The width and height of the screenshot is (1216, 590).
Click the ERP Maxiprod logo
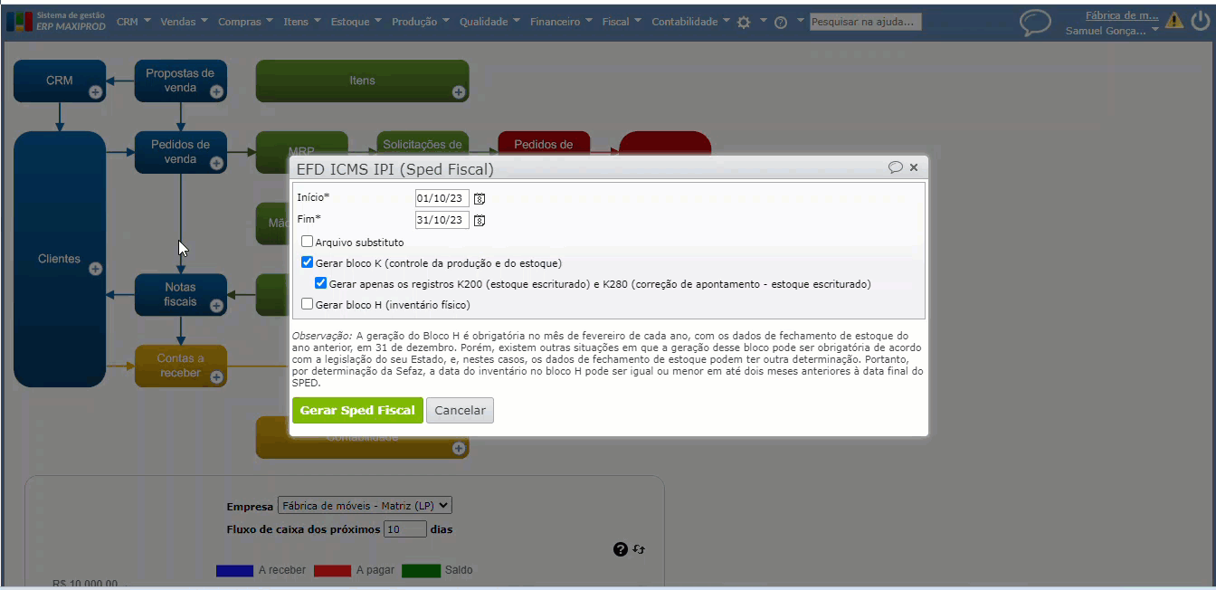pyautogui.click(x=56, y=22)
